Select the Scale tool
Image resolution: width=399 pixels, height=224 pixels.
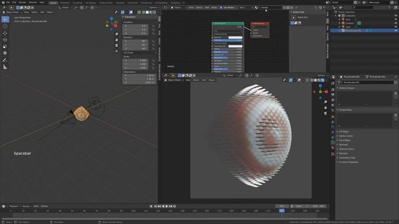(5, 47)
